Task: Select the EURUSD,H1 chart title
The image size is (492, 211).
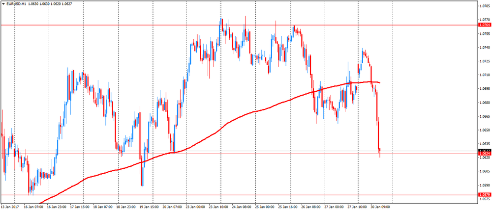Action: (15, 4)
